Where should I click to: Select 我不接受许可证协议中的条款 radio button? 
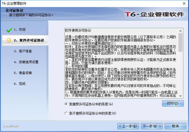click(x=66, y=113)
